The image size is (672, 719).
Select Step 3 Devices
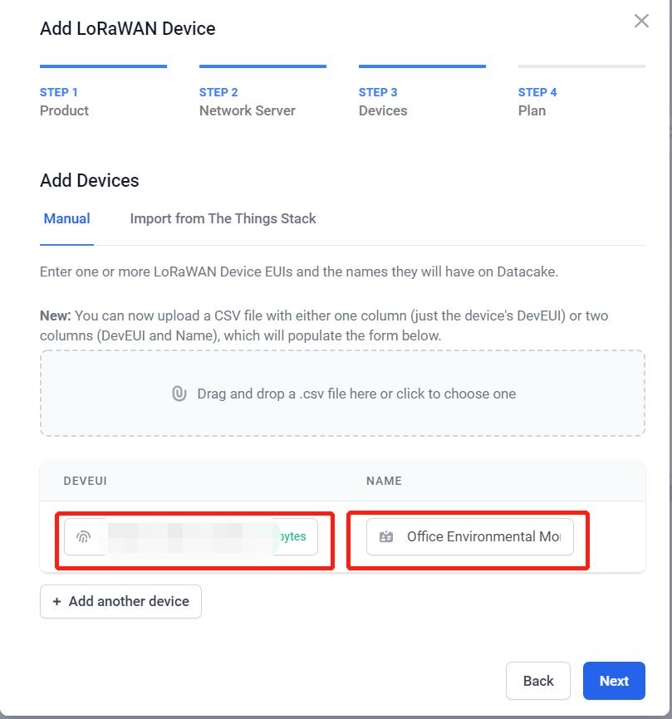383,101
